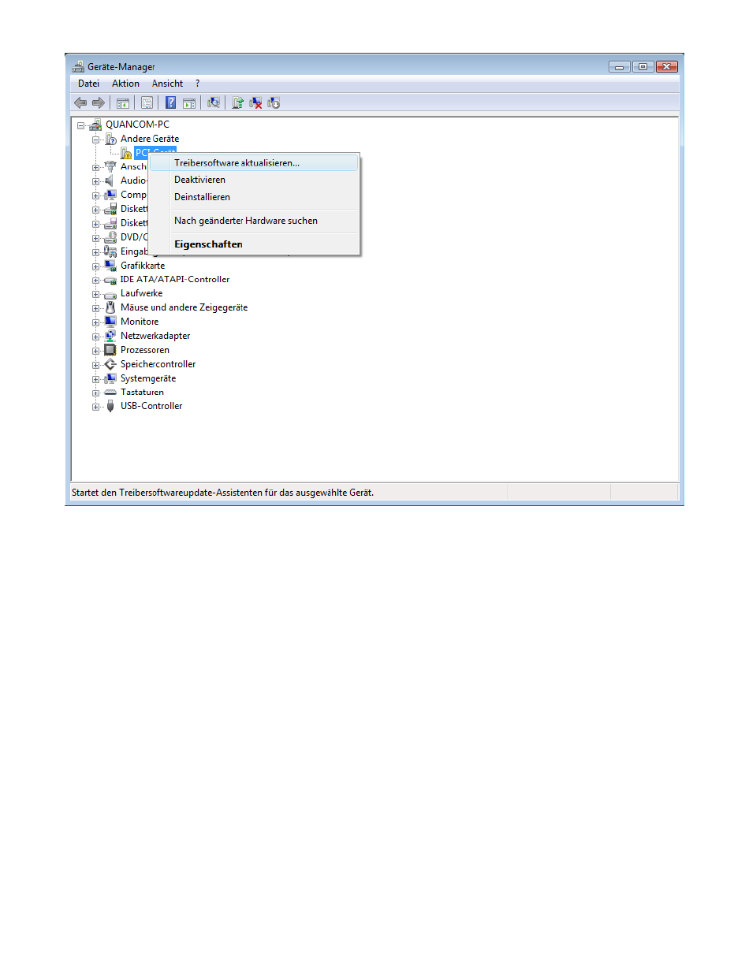Click the Systemgeräte icon
Screen dimensions: 749x975
[x=111, y=378]
